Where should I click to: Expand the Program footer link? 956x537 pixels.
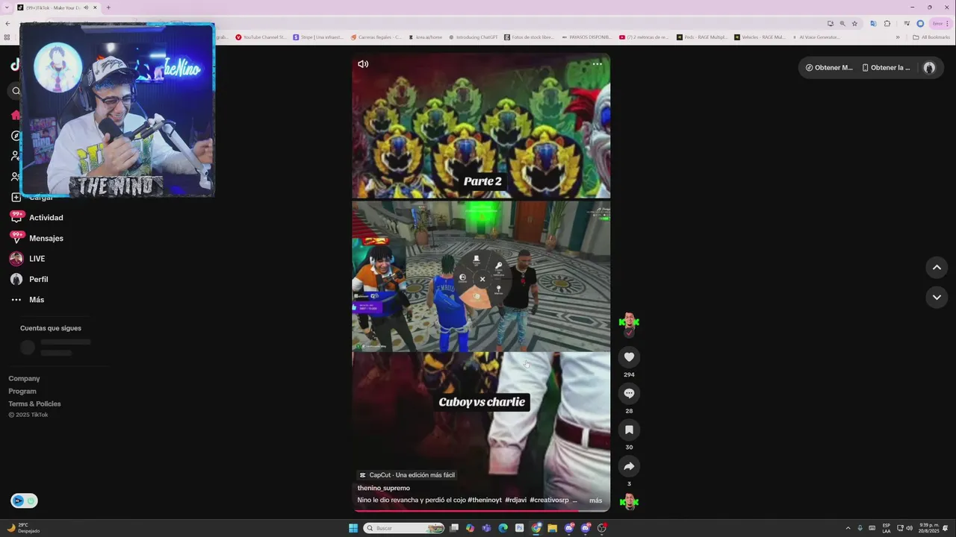coord(22,392)
